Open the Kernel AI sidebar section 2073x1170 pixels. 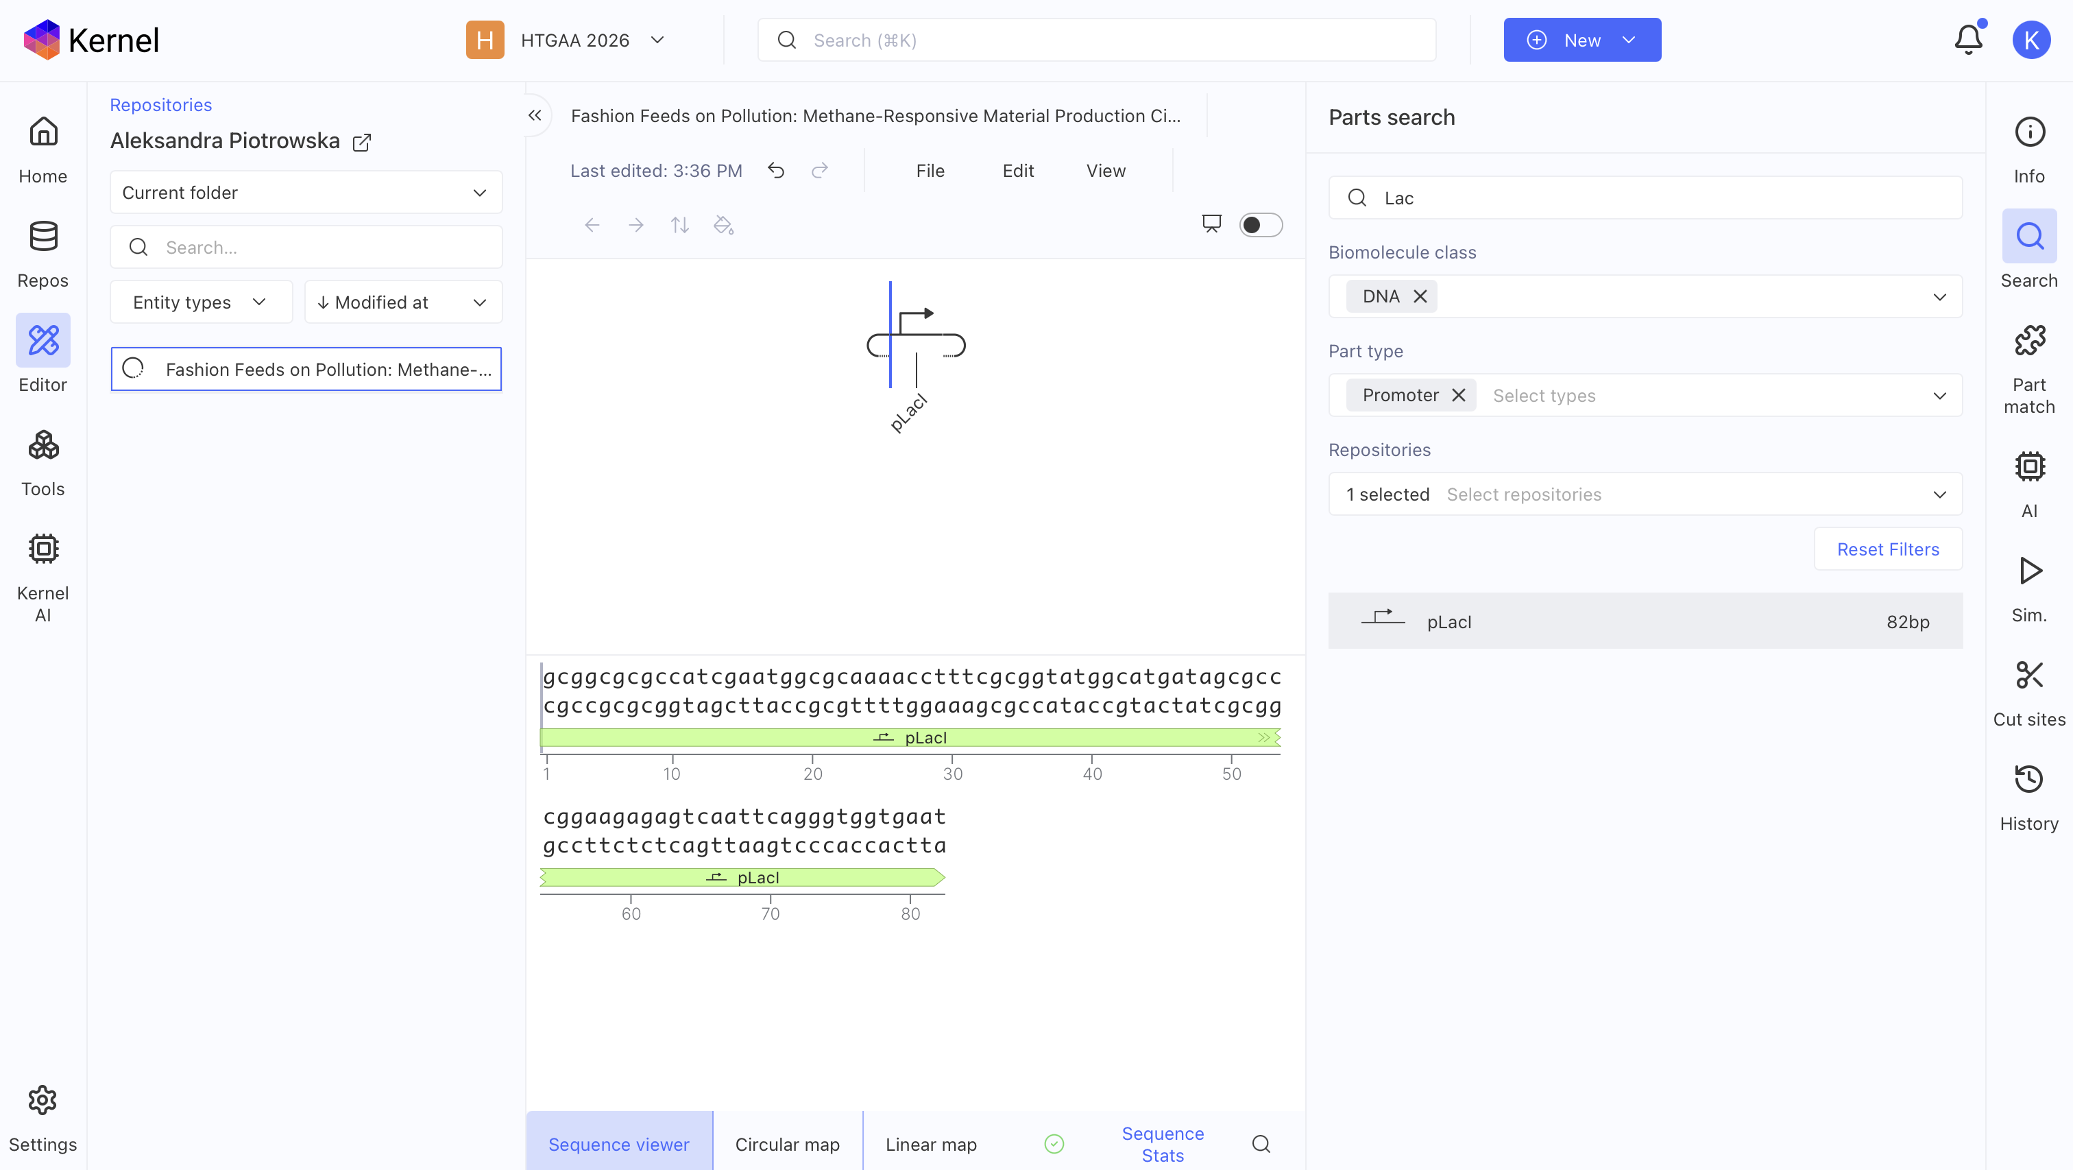pyautogui.click(x=43, y=578)
